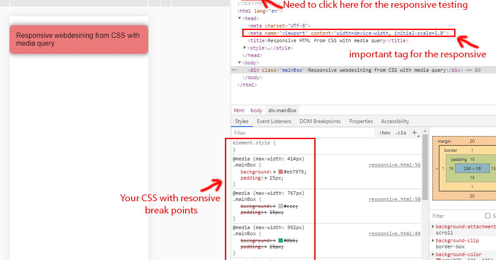The height and width of the screenshot is (260, 496).
Task: Open the Accessibility tab
Action: (394, 121)
